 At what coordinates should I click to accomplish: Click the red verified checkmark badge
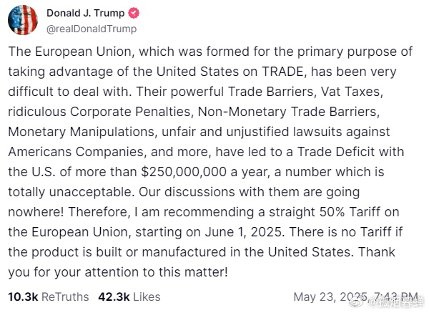click(134, 13)
